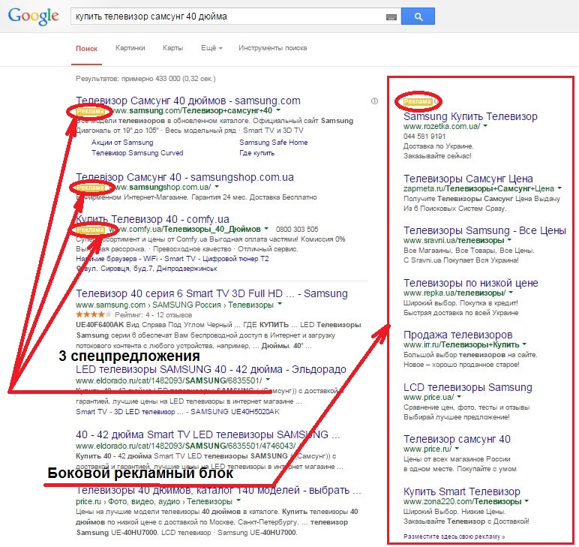
Task: Switch to the Карты tab
Action: 172,48
